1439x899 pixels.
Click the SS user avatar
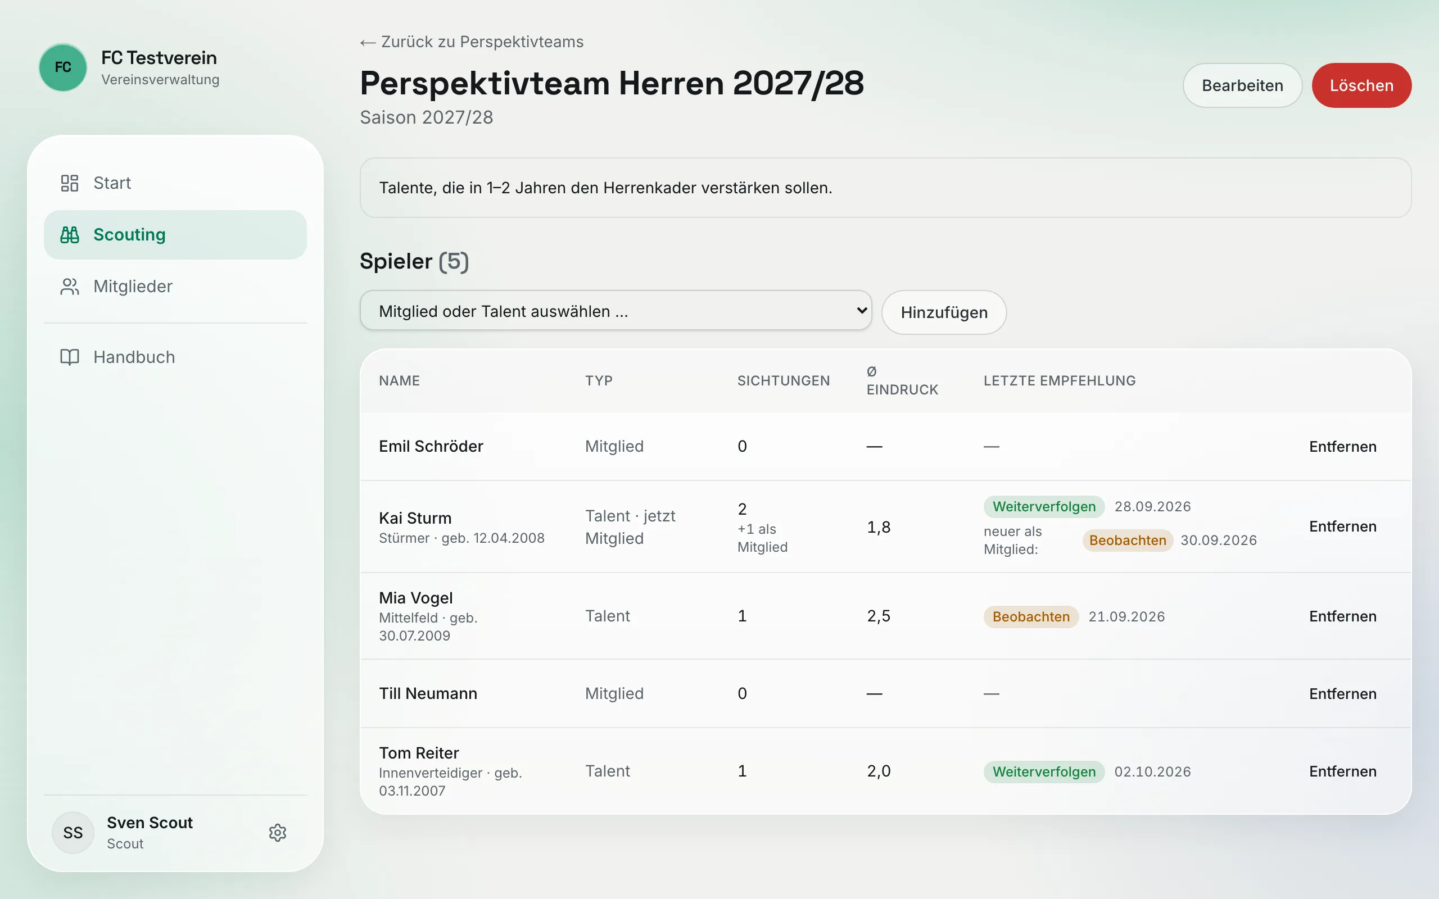pos(73,832)
